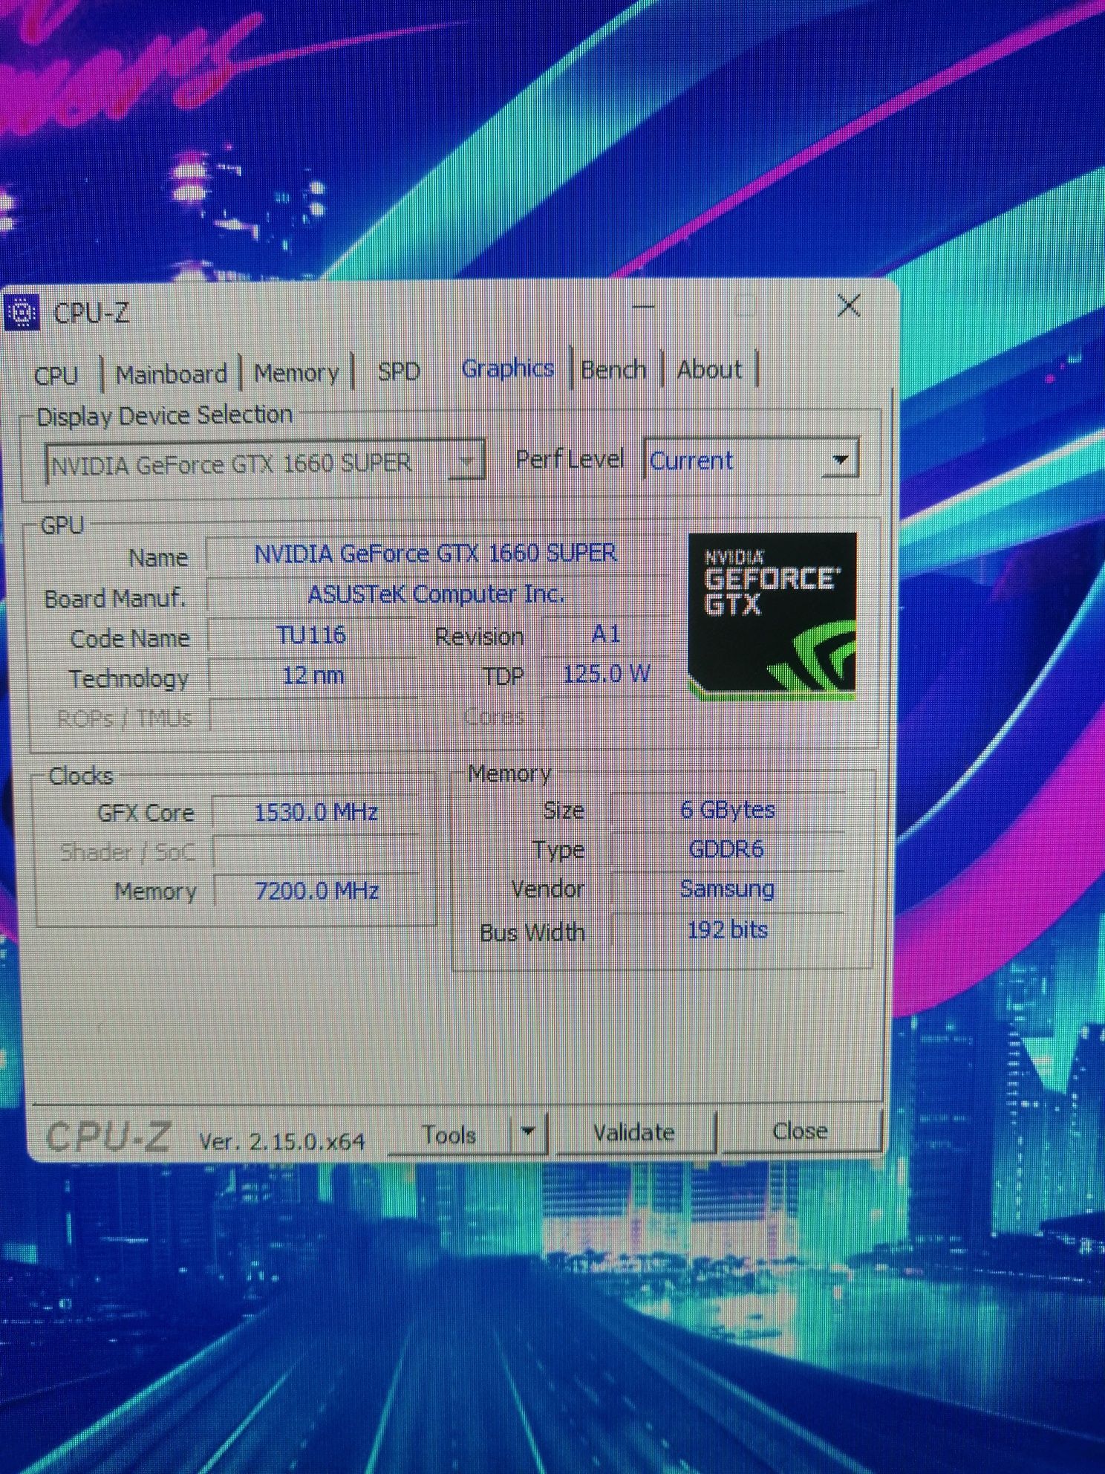Click the Samsung vendor value
Image resolution: width=1105 pixels, height=1474 pixels.
coord(727,889)
